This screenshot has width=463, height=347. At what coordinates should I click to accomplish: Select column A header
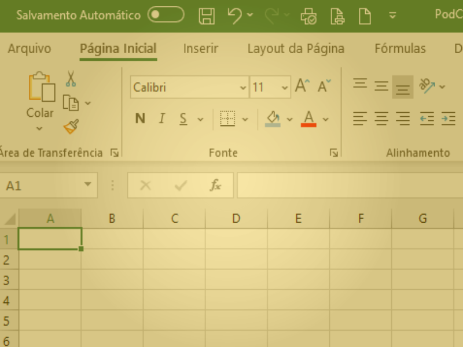click(50, 219)
